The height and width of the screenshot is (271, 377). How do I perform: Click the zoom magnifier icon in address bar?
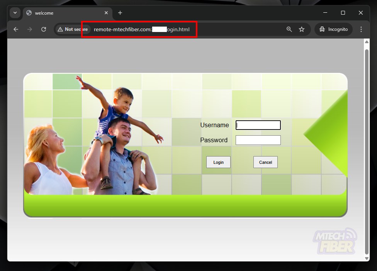pyautogui.click(x=289, y=29)
